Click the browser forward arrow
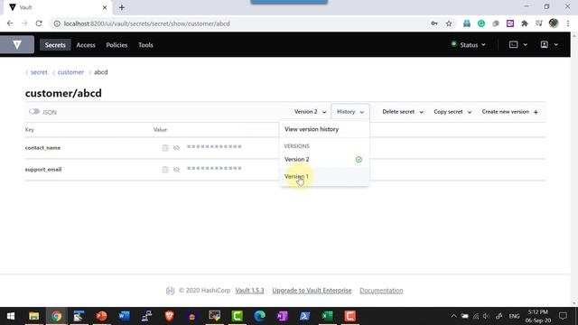The width and height of the screenshot is (578, 325). pos(24,23)
